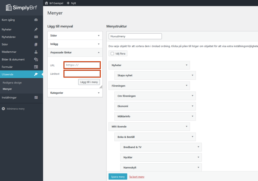This screenshot has width=258, height=181.
Task: Open Sidor in the sidebar
Action: click(21, 44)
